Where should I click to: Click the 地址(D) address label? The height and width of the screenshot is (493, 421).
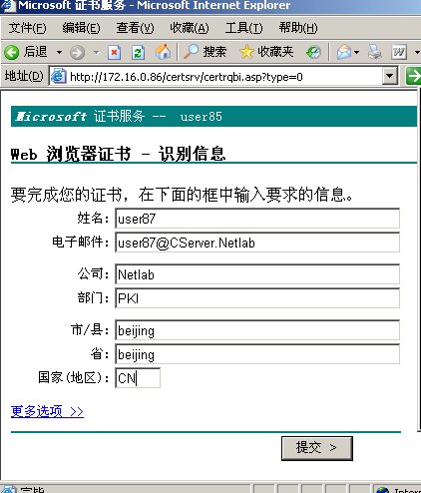[24, 77]
